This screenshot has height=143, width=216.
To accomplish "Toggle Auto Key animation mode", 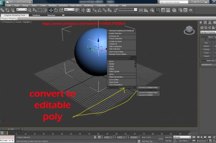I will tap(168, 137).
